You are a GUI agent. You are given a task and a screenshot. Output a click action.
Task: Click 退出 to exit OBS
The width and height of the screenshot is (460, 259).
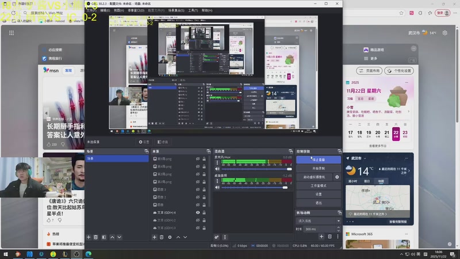pos(319,203)
